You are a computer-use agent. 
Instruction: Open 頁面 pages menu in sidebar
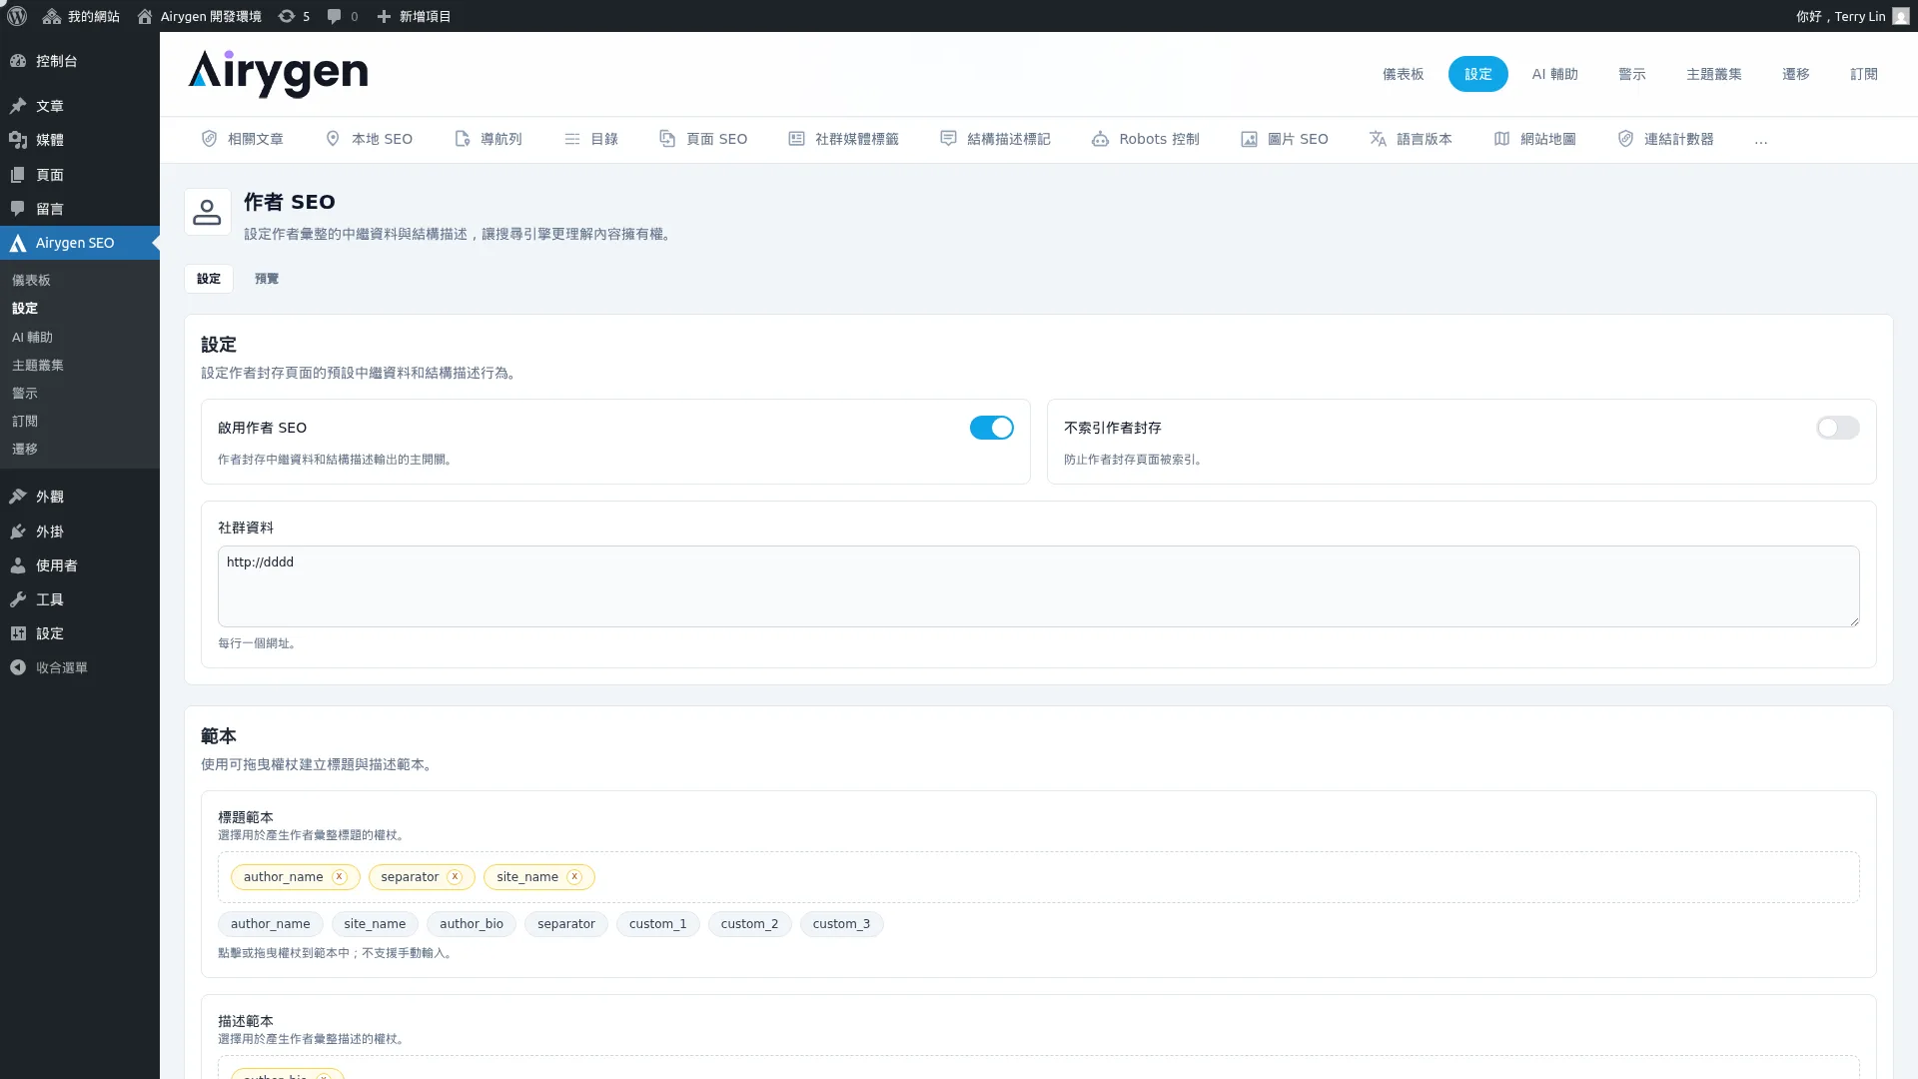click(80, 175)
